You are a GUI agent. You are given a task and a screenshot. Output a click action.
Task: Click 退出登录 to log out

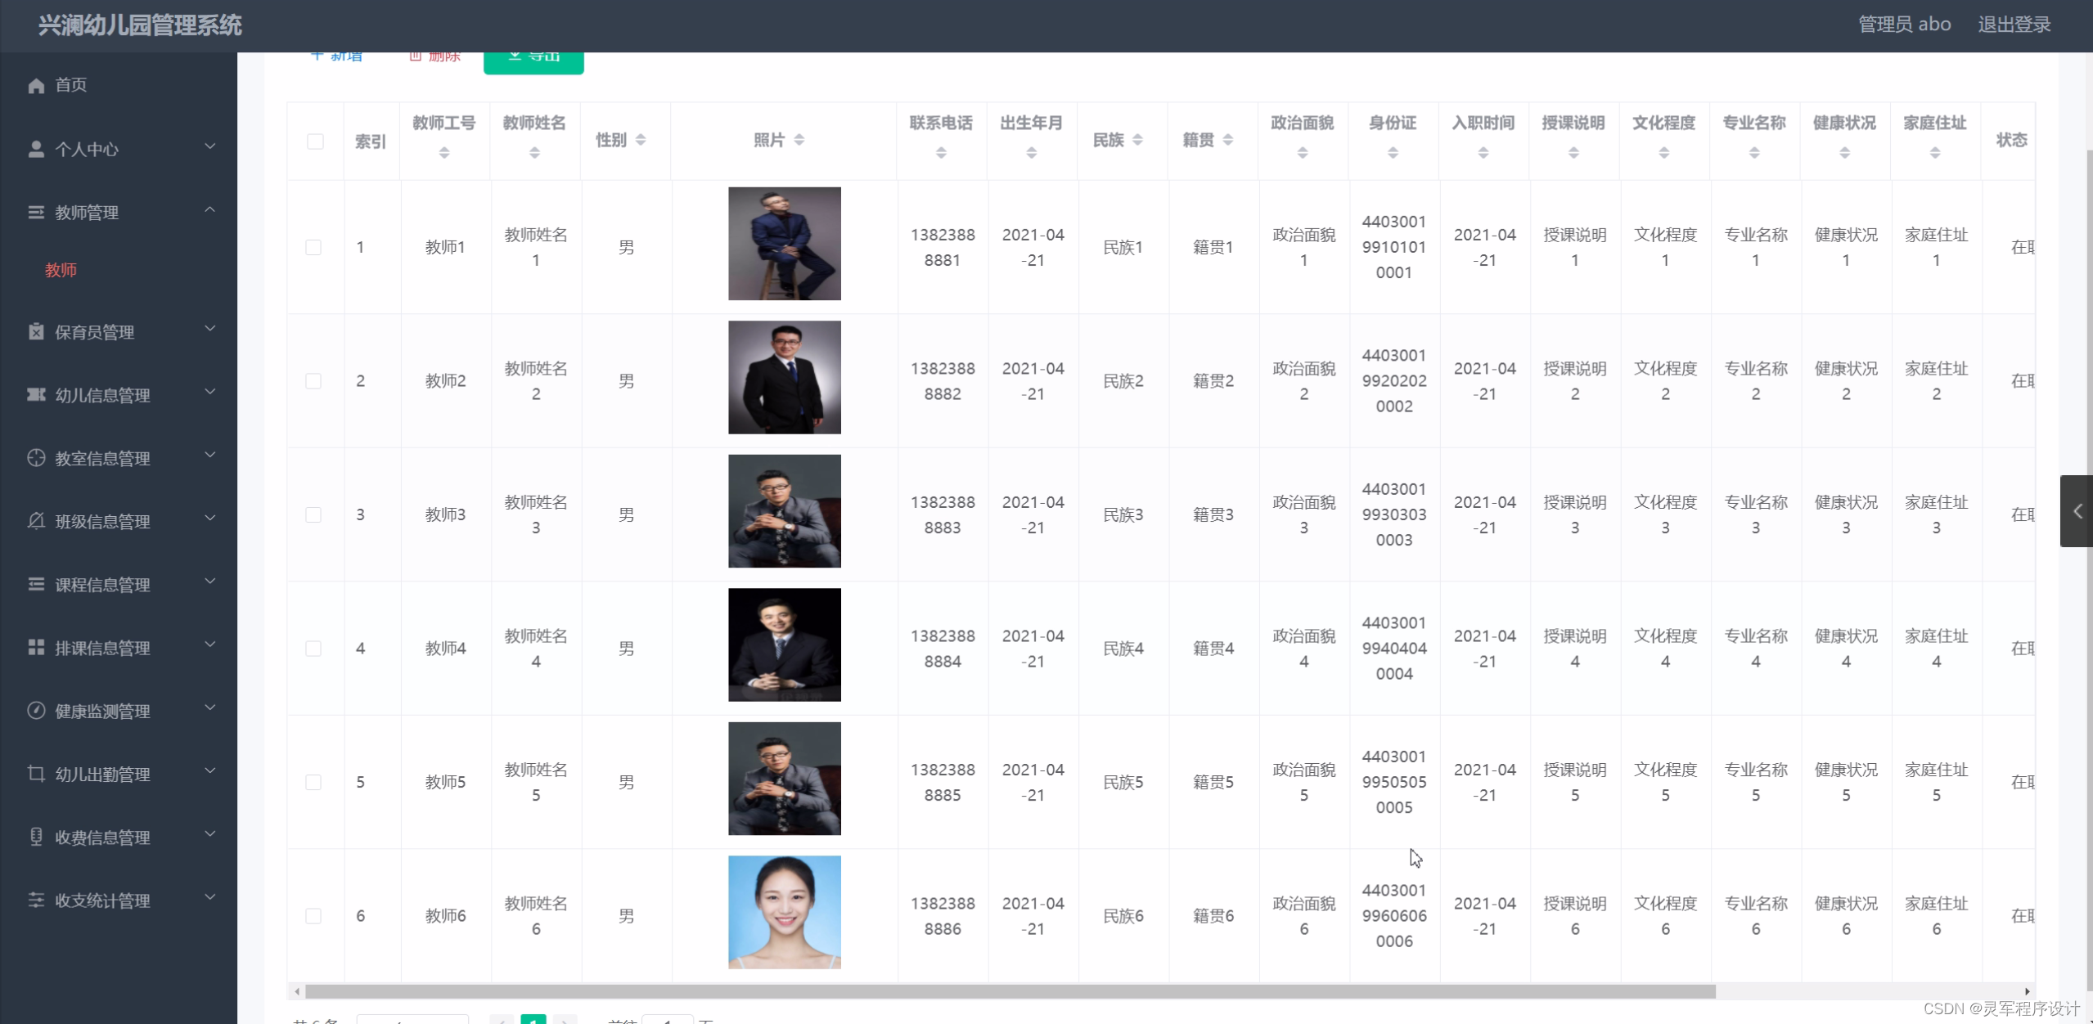[x=2014, y=24]
